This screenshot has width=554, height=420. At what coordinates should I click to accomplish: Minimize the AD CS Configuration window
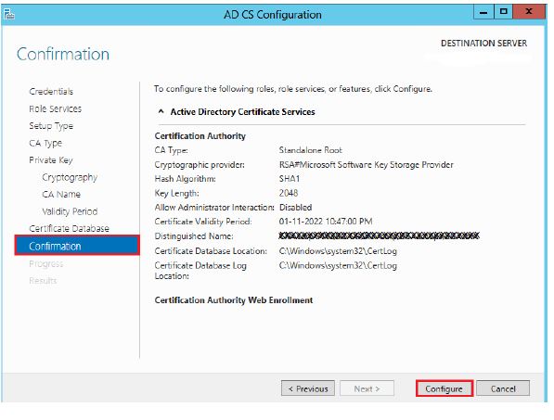[x=483, y=12]
